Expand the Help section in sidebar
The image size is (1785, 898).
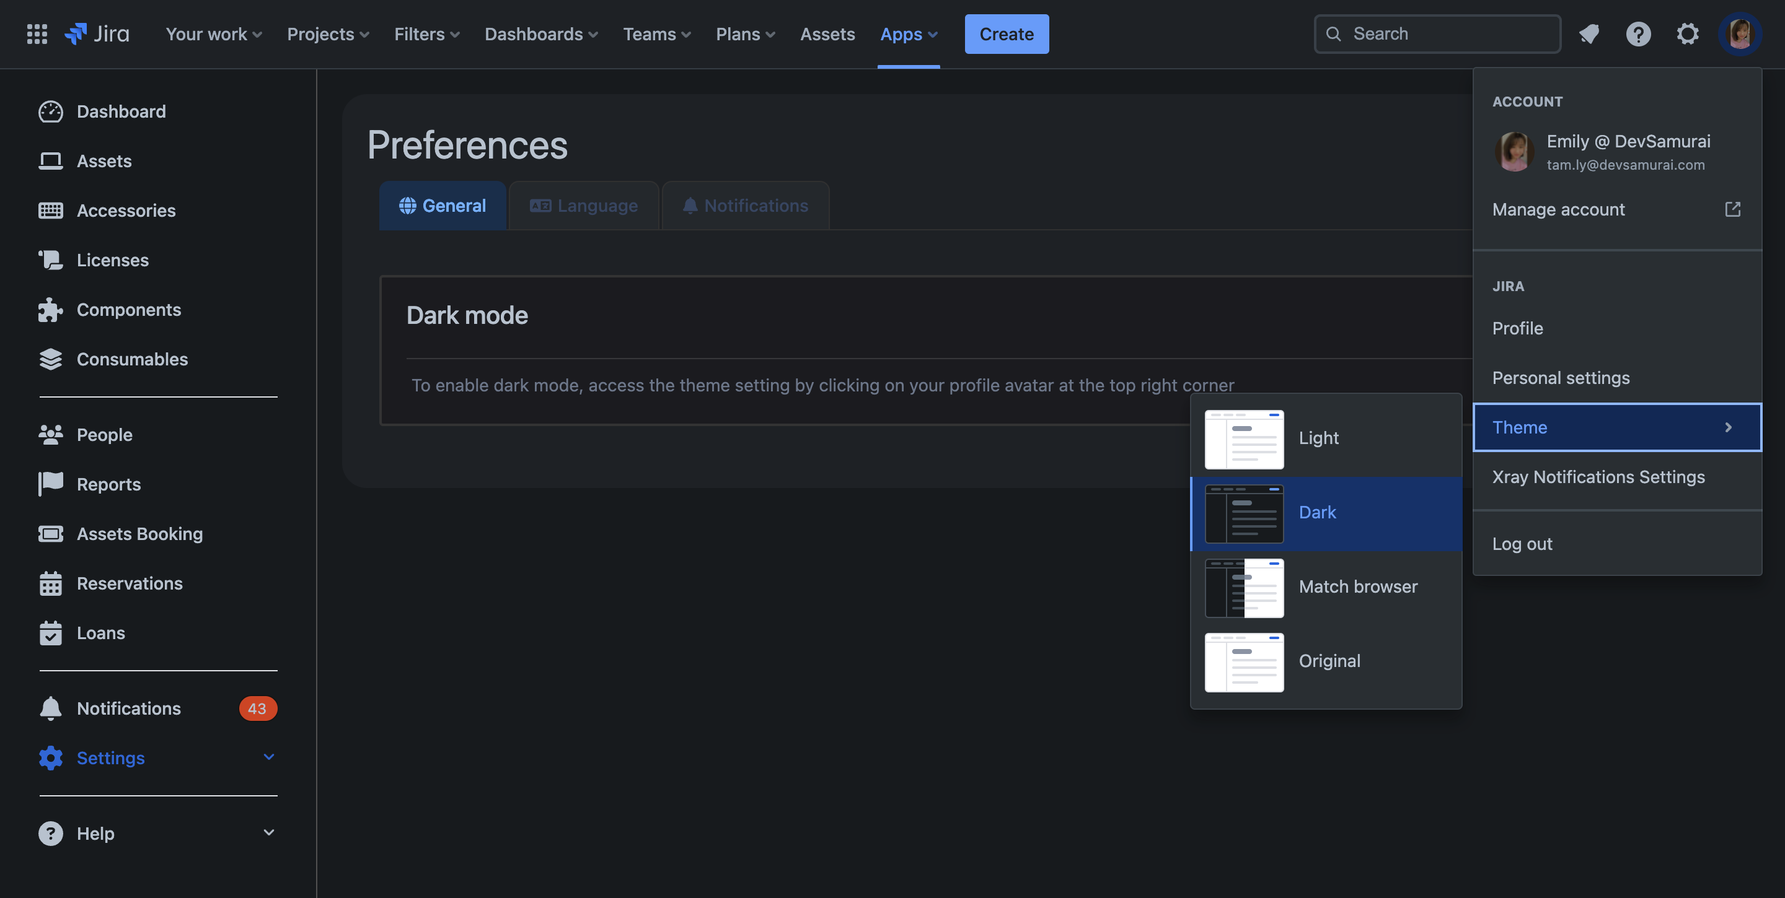click(269, 832)
